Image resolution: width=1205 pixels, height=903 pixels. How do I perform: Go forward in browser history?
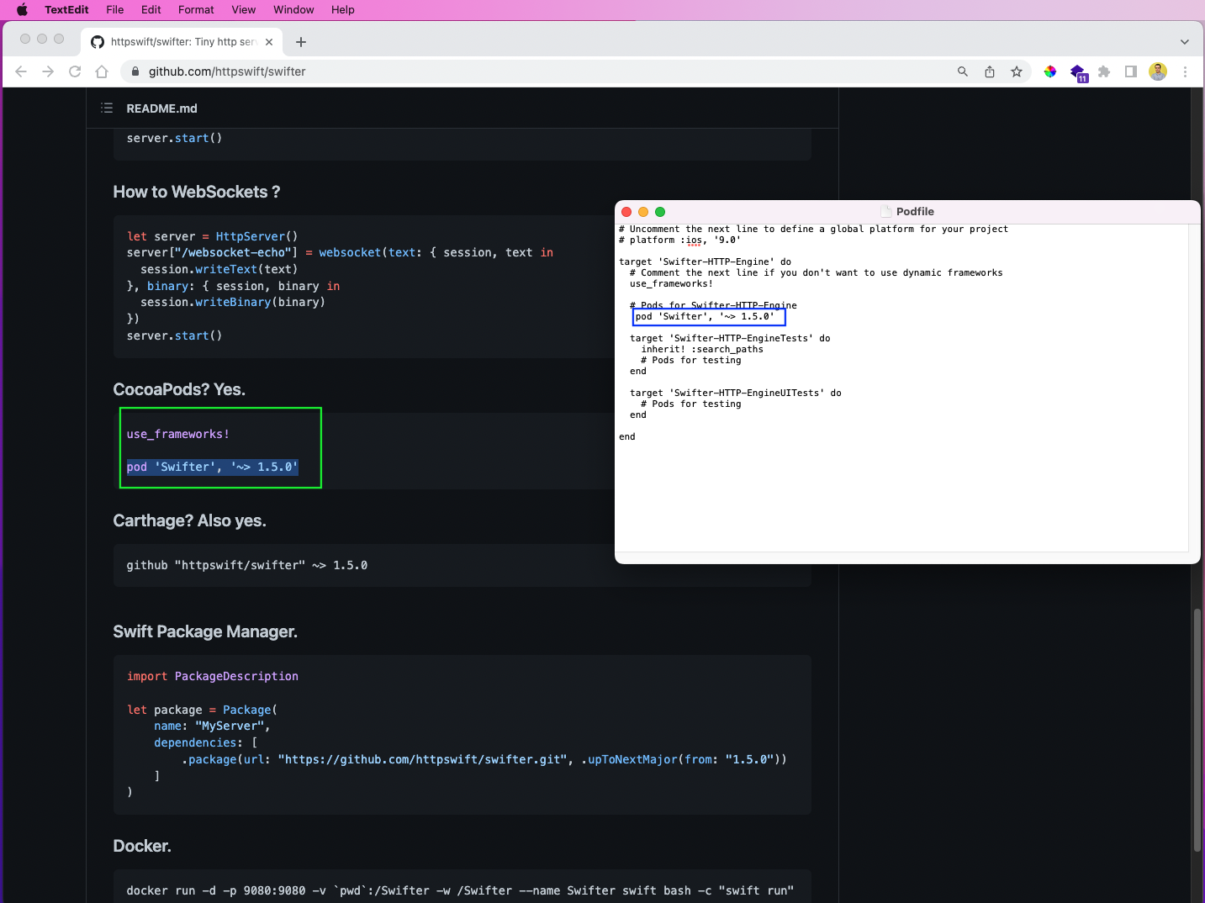pyautogui.click(x=48, y=71)
